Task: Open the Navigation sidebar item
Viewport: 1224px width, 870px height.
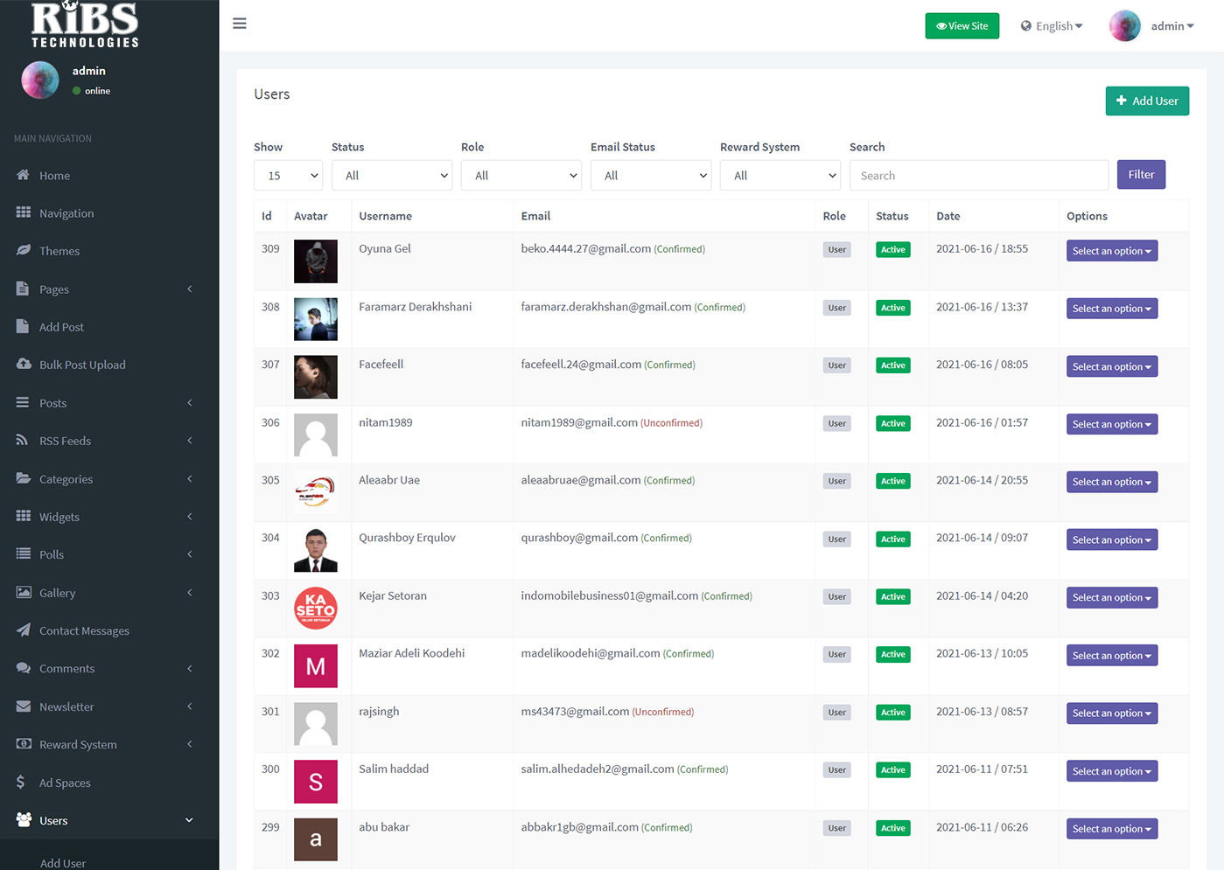Action: pos(66,213)
